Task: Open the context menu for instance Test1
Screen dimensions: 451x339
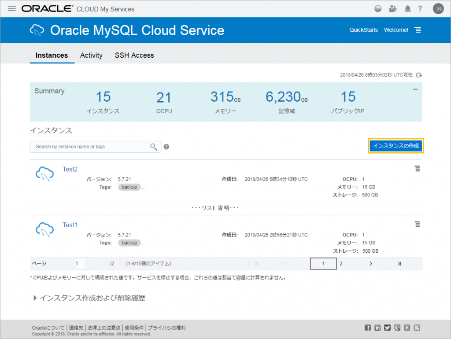Action: point(418,224)
